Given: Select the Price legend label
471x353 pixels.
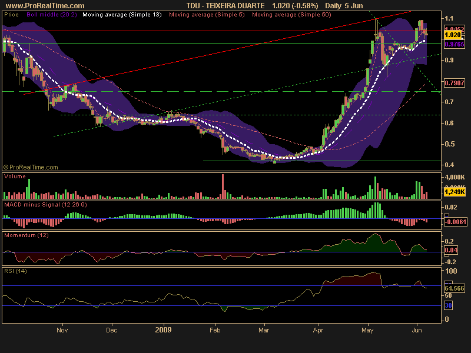Looking at the screenshot, I should pyautogui.click(x=11, y=14).
